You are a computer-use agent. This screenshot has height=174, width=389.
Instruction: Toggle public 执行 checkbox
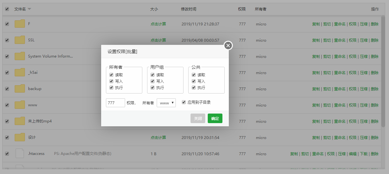194,88
